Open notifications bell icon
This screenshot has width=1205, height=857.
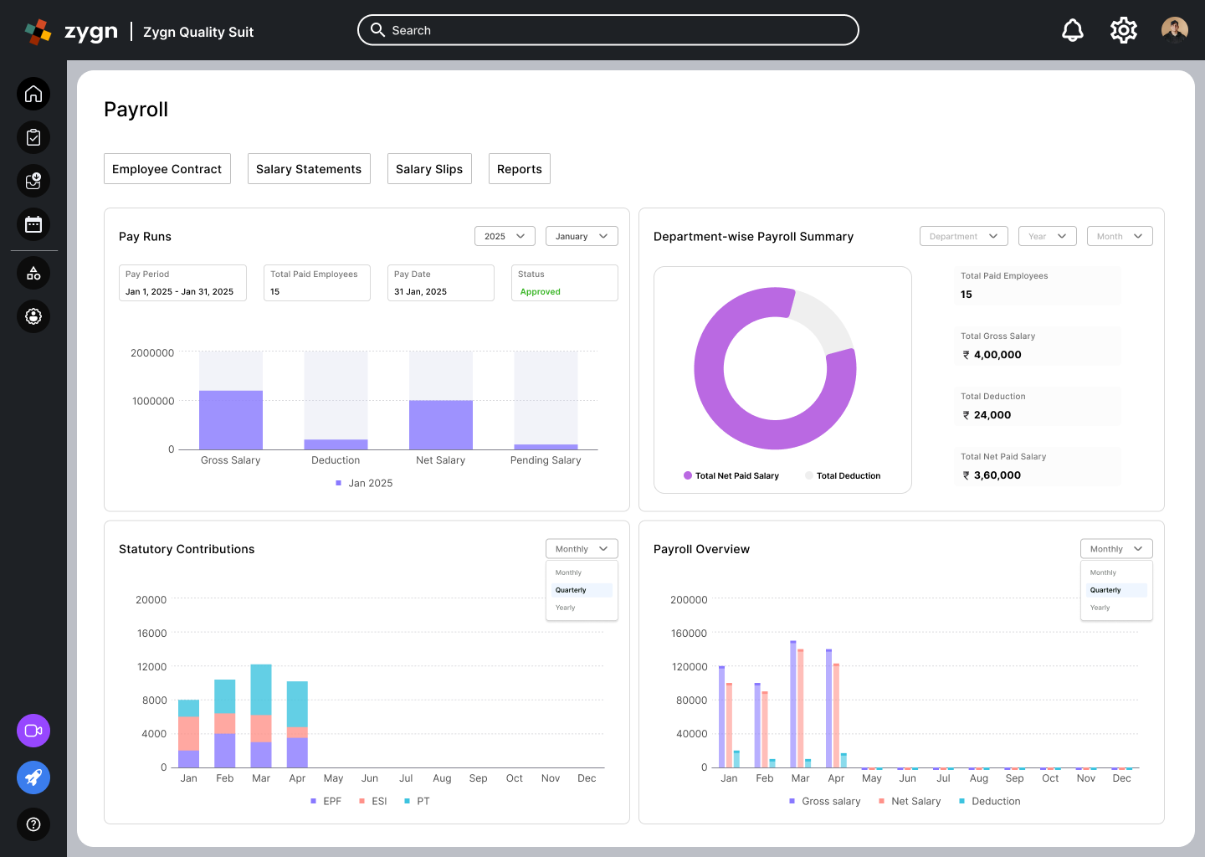pos(1073,30)
